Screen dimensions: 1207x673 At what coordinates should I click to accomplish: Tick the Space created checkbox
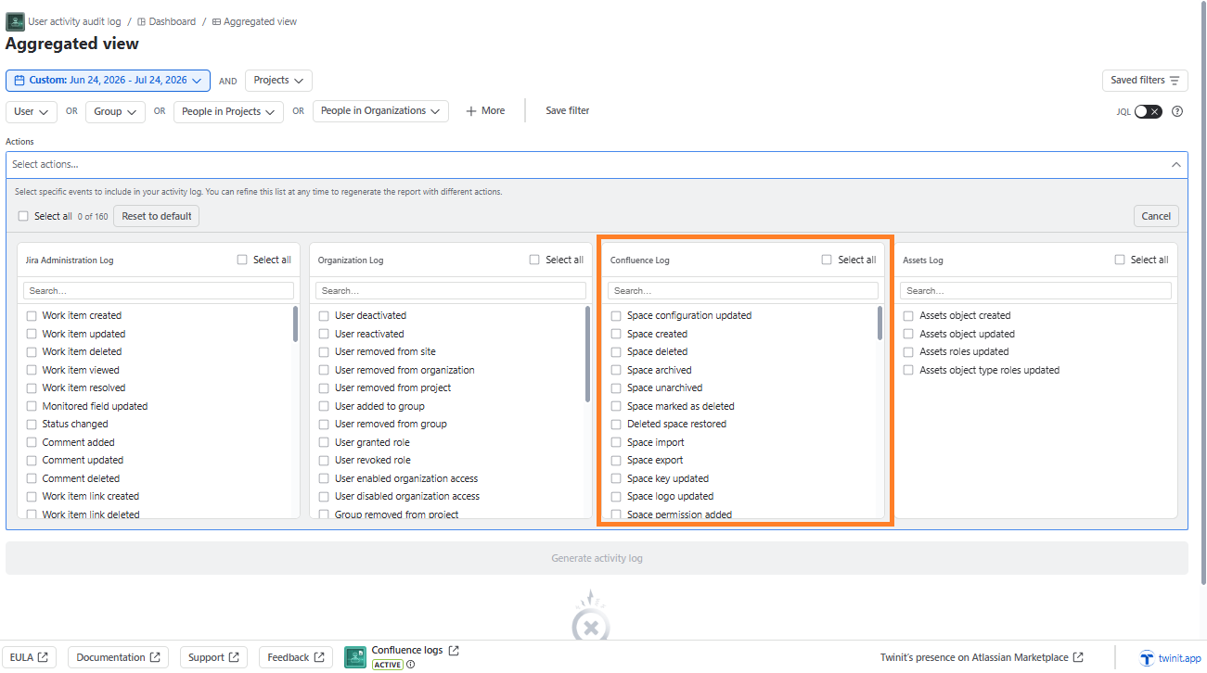[616, 335]
